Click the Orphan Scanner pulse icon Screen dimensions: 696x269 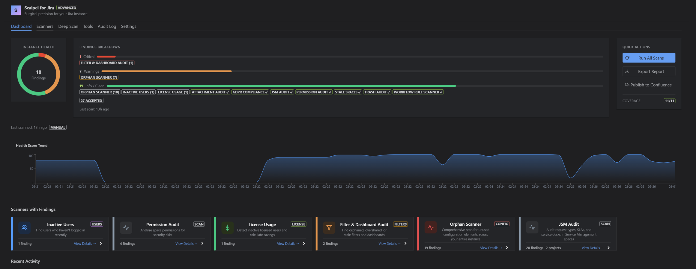431,227
